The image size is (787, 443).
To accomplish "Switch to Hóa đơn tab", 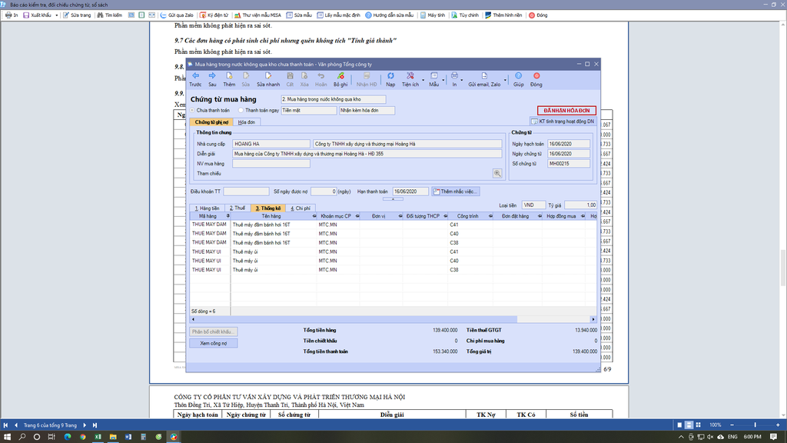I will (247, 122).
